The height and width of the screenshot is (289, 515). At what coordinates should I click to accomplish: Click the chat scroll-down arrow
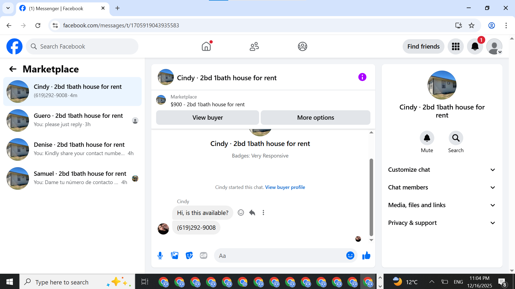pyautogui.click(x=371, y=240)
